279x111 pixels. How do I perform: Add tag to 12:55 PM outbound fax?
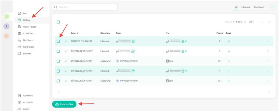click(x=229, y=61)
